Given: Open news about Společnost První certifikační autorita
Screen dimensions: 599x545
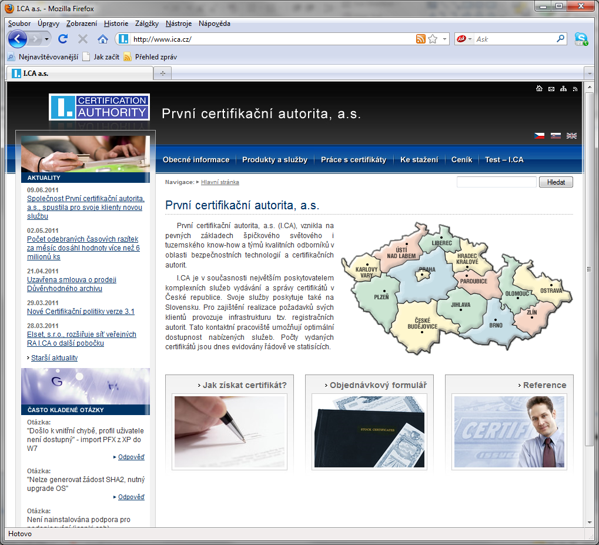Looking at the screenshot, I should point(86,207).
